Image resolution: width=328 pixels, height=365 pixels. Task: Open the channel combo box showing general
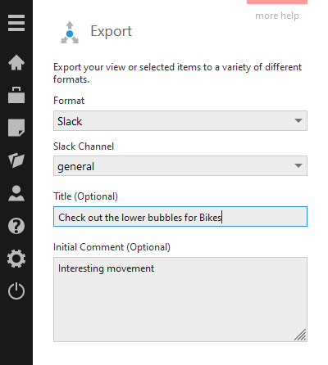tap(180, 166)
